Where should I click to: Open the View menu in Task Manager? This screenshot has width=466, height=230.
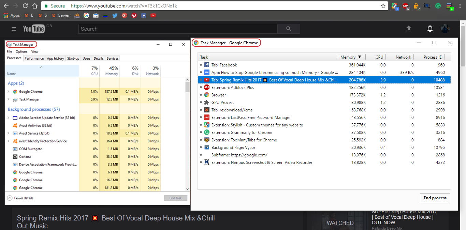coord(35,51)
